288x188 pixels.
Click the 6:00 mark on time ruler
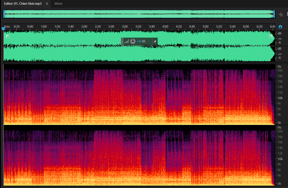pos(246,26)
